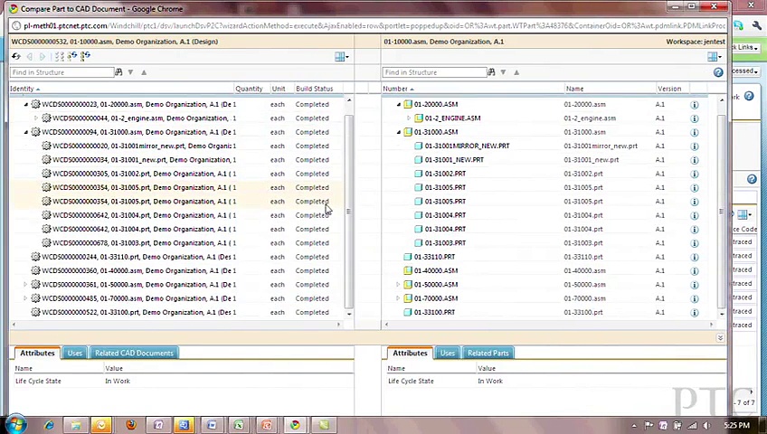Image resolution: width=767 pixels, height=434 pixels.
Task: Open the views icon in the left pane toolbar
Action: click(341, 57)
